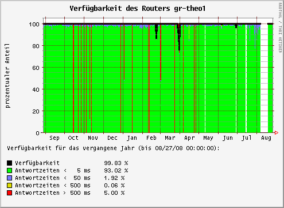Click the red legend swatch for > 500 ms
284x208 pixels.
tap(9, 193)
